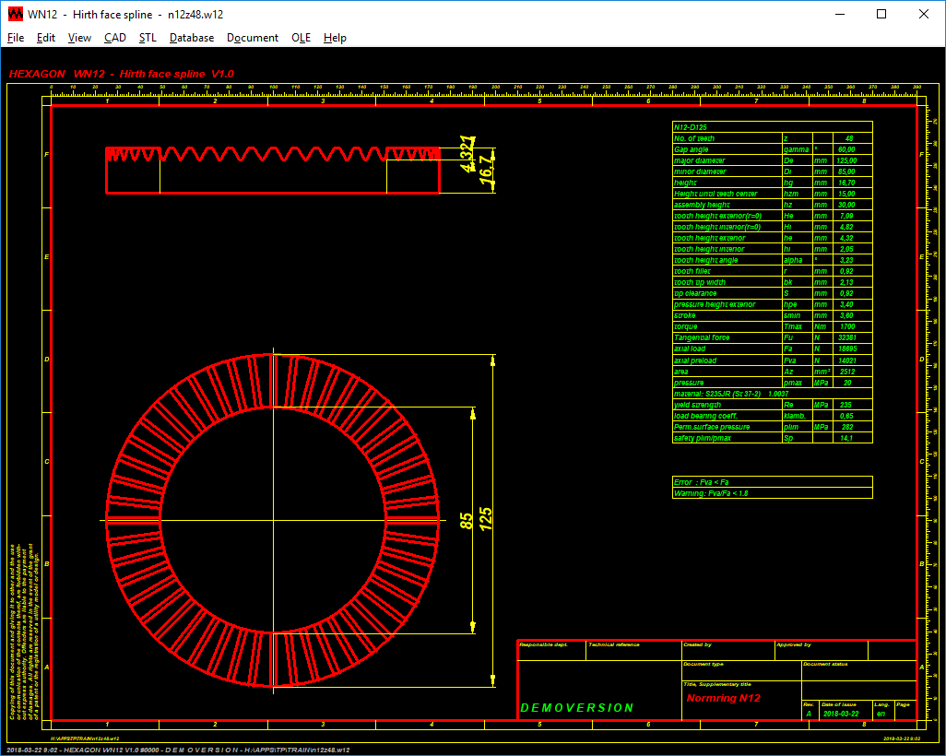Viewport: 946px width, 756px height.
Task: Click the 'Normring N12' title block text
Action: point(723,699)
